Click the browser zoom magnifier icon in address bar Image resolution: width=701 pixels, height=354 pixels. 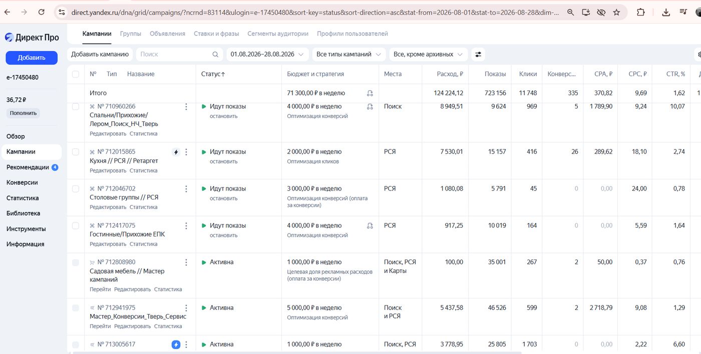pos(570,12)
